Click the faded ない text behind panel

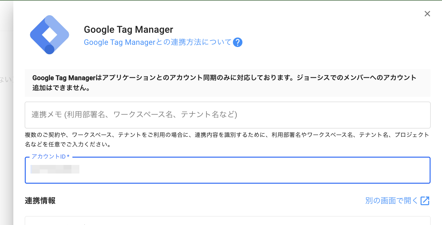pos(5,80)
